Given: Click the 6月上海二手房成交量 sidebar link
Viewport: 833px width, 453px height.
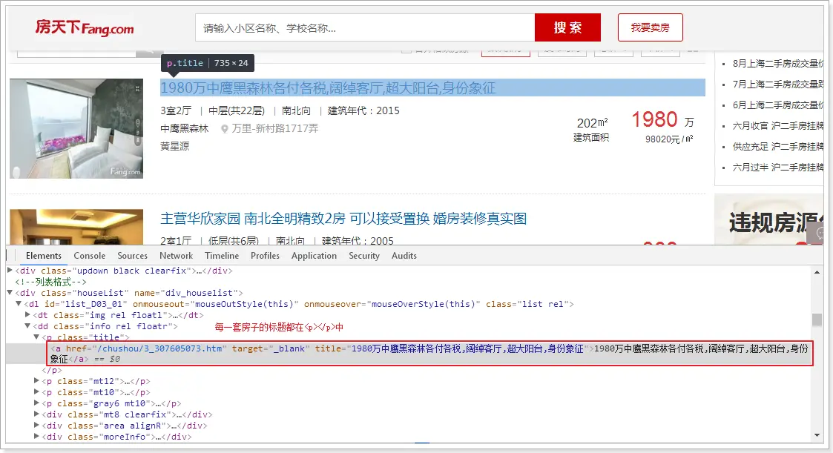Looking at the screenshot, I should (779, 105).
